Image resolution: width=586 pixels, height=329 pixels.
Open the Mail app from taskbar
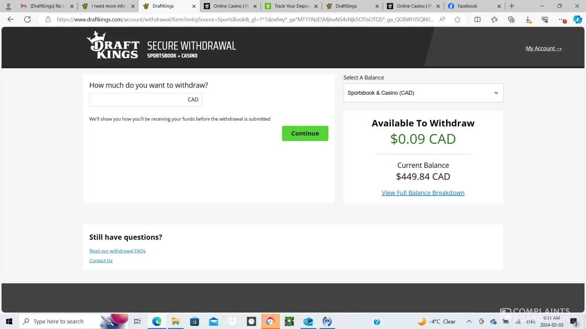coord(214,321)
